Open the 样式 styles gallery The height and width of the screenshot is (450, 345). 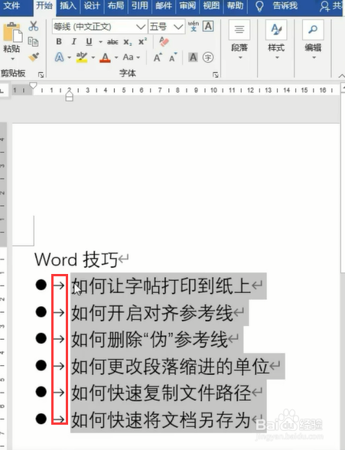click(276, 40)
